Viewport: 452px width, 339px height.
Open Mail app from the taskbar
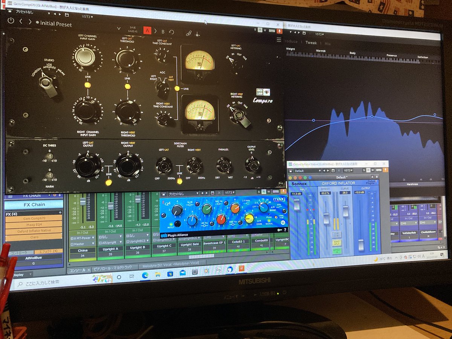coord(183,273)
